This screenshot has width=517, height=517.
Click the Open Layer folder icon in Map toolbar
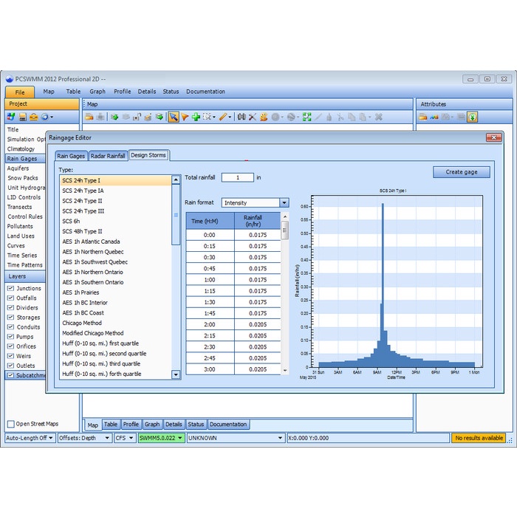pyautogui.click(x=89, y=117)
